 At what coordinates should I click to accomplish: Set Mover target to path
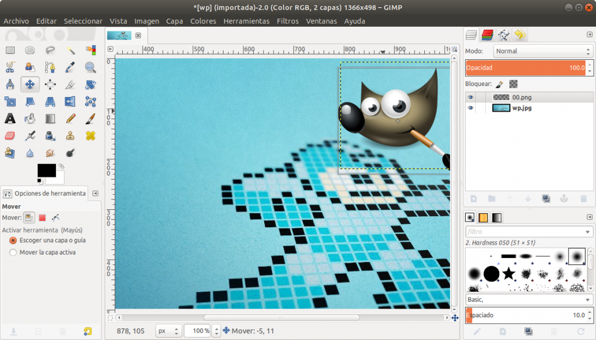55,217
